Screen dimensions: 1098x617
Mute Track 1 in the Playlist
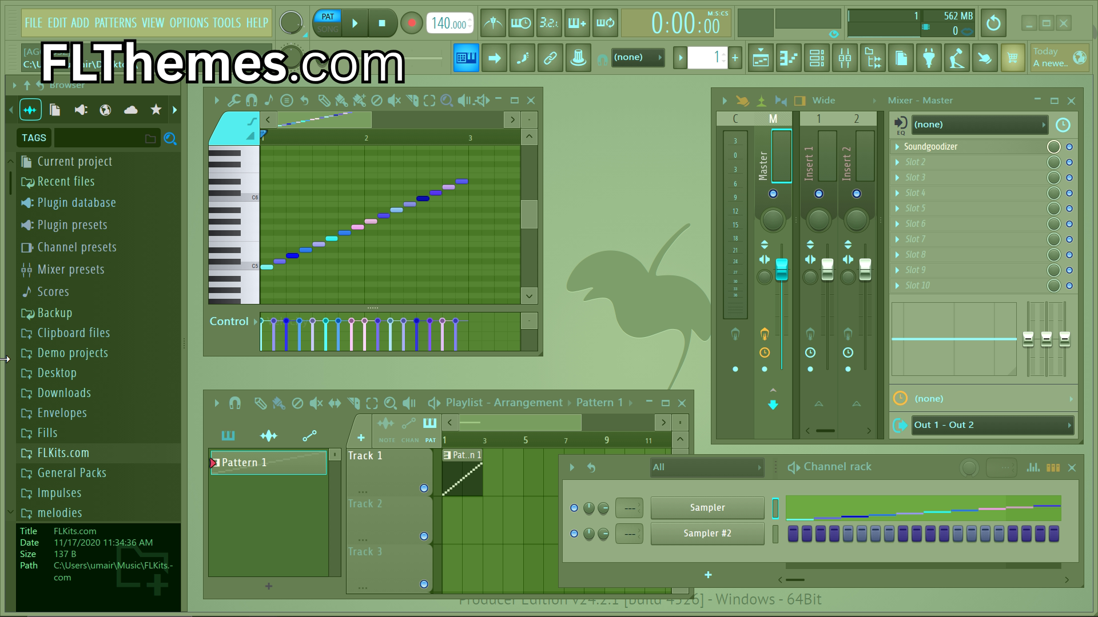tap(424, 488)
